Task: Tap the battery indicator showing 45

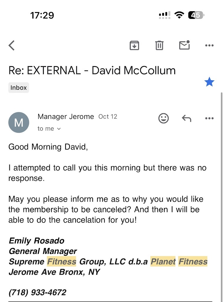Action: [196, 15]
